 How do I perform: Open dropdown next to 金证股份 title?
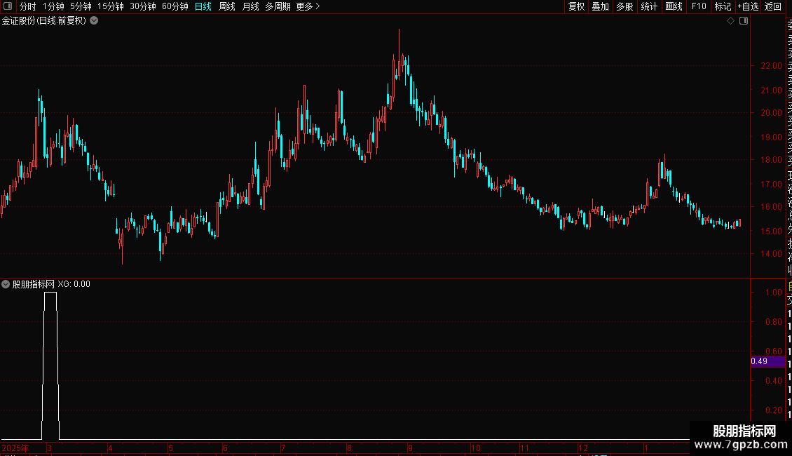tap(94, 21)
